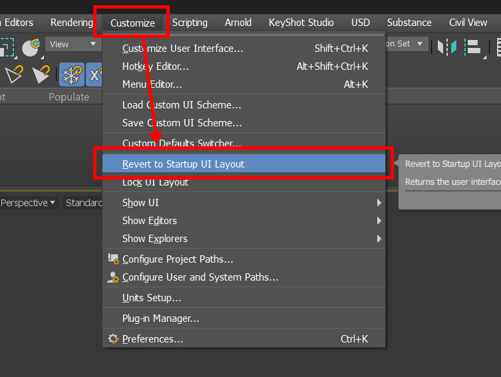
Task: Click the Alt+Shift+Ctrl+K shortcut text
Action: [x=332, y=66]
